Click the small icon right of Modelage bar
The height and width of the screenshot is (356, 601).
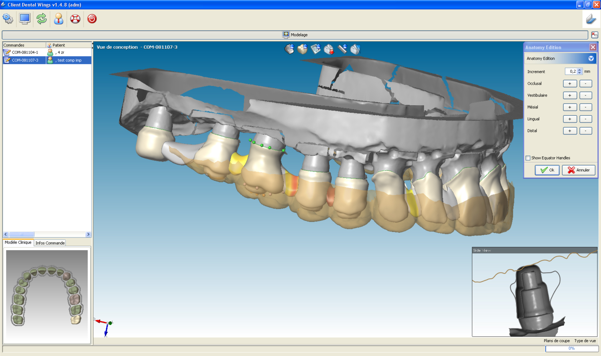595,35
